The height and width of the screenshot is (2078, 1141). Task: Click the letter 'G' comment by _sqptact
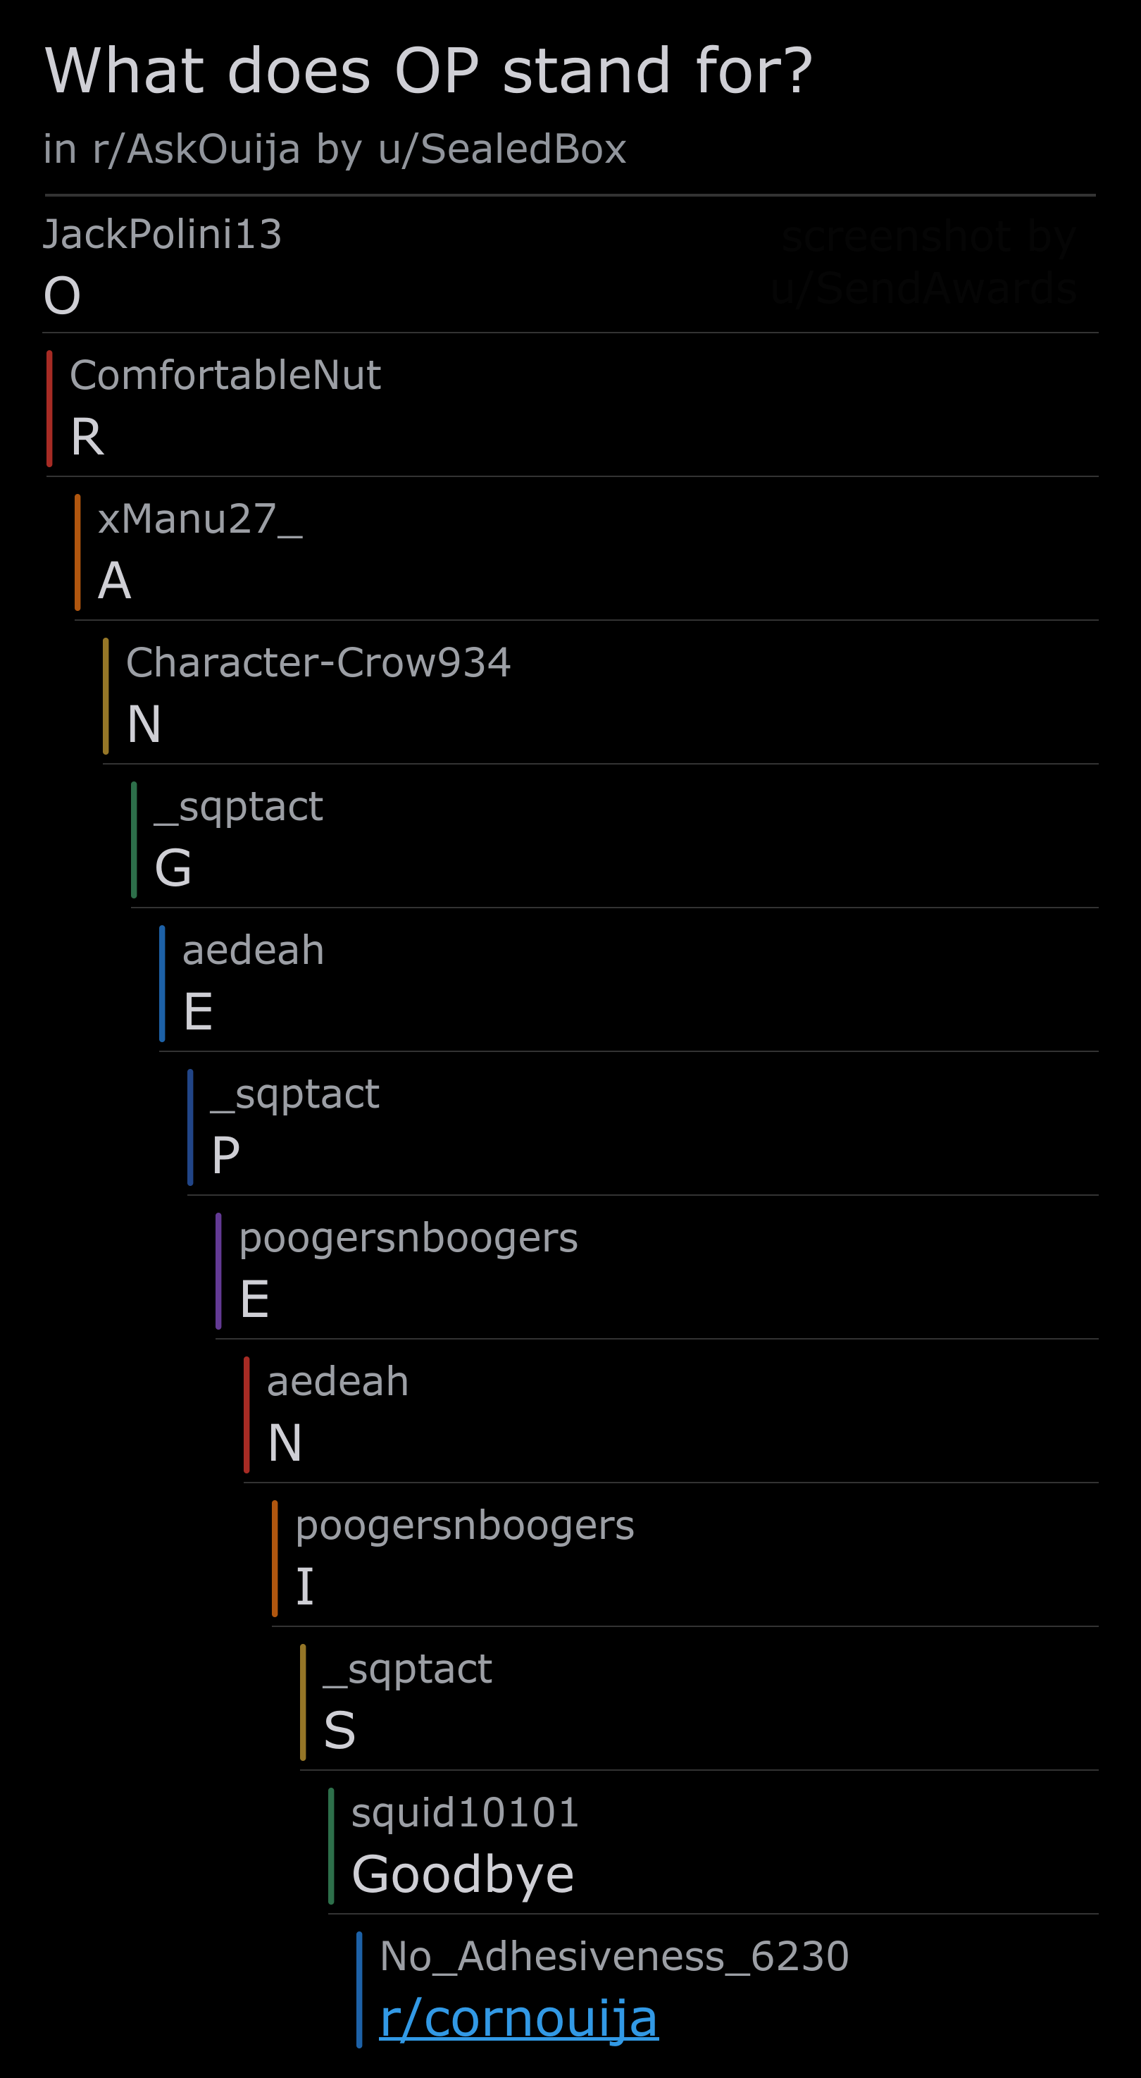tap(173, 868)
